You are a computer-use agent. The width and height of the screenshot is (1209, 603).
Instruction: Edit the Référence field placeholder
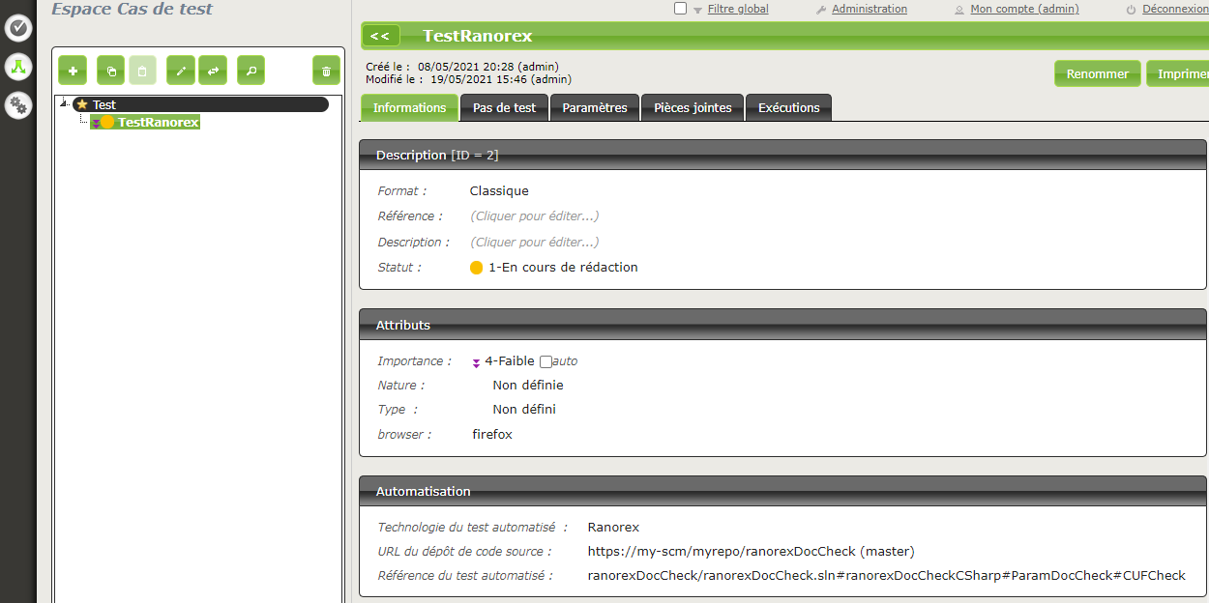tap(534, 216)
